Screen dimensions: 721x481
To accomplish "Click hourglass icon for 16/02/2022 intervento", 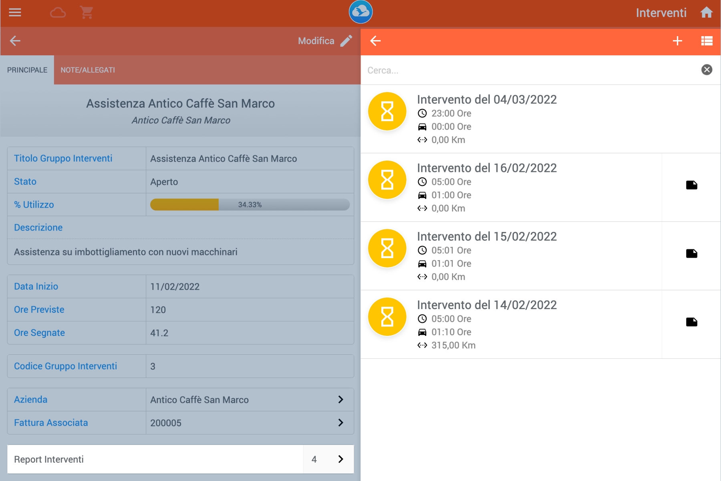I will click(387, 180).
